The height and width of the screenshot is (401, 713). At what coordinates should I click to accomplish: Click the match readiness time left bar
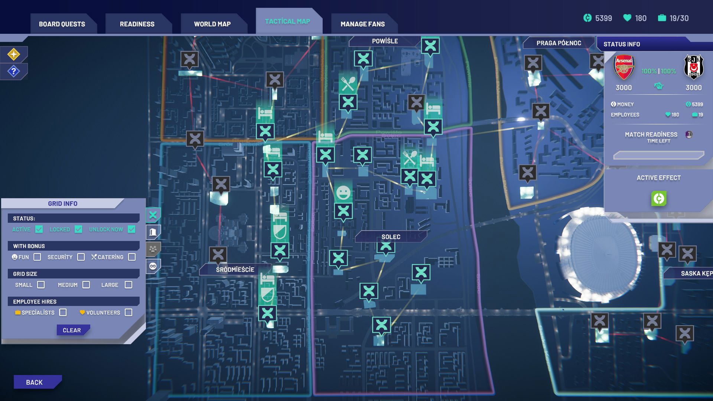(x=658, y=155)
